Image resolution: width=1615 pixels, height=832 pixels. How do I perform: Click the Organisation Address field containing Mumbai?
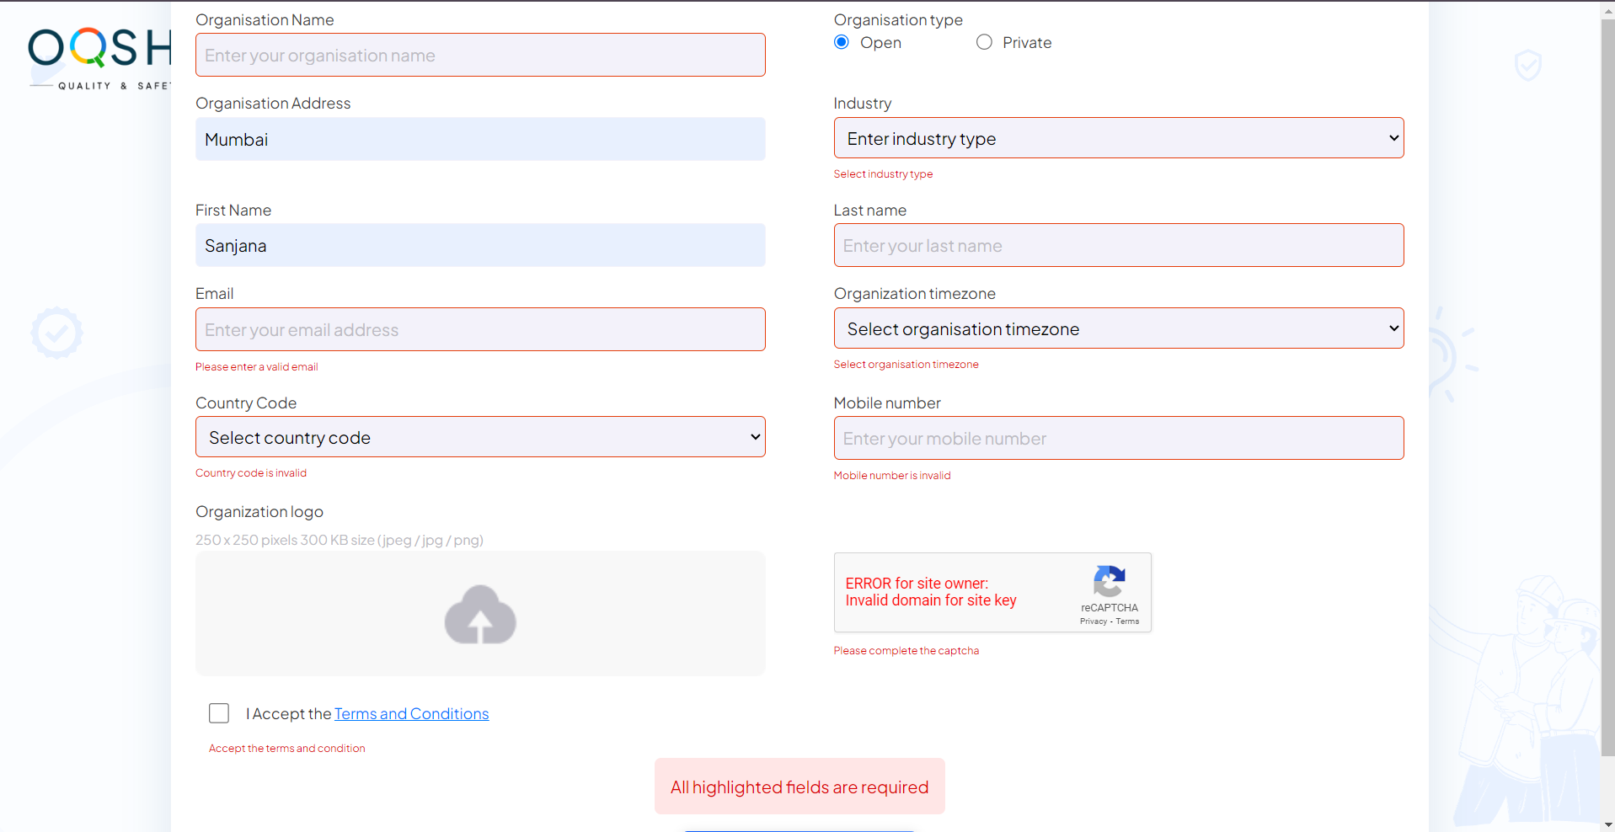(480, 140)
